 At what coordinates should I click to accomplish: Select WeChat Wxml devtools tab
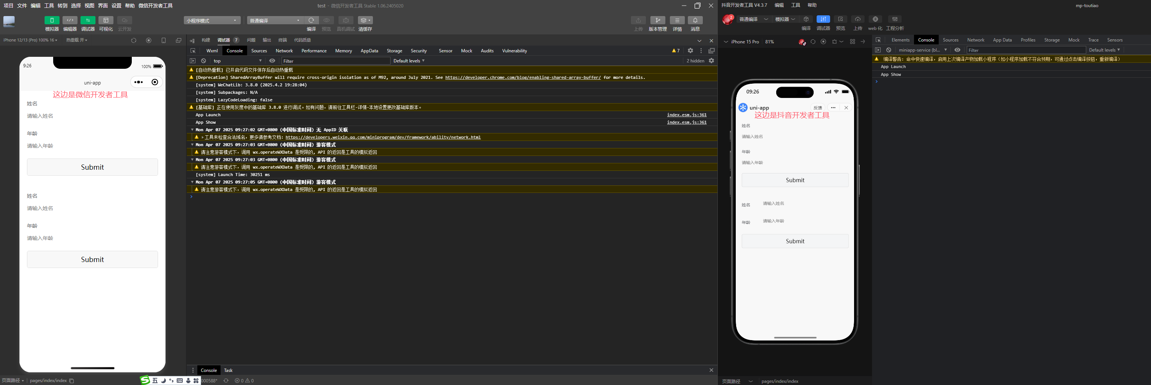point(212,51)
